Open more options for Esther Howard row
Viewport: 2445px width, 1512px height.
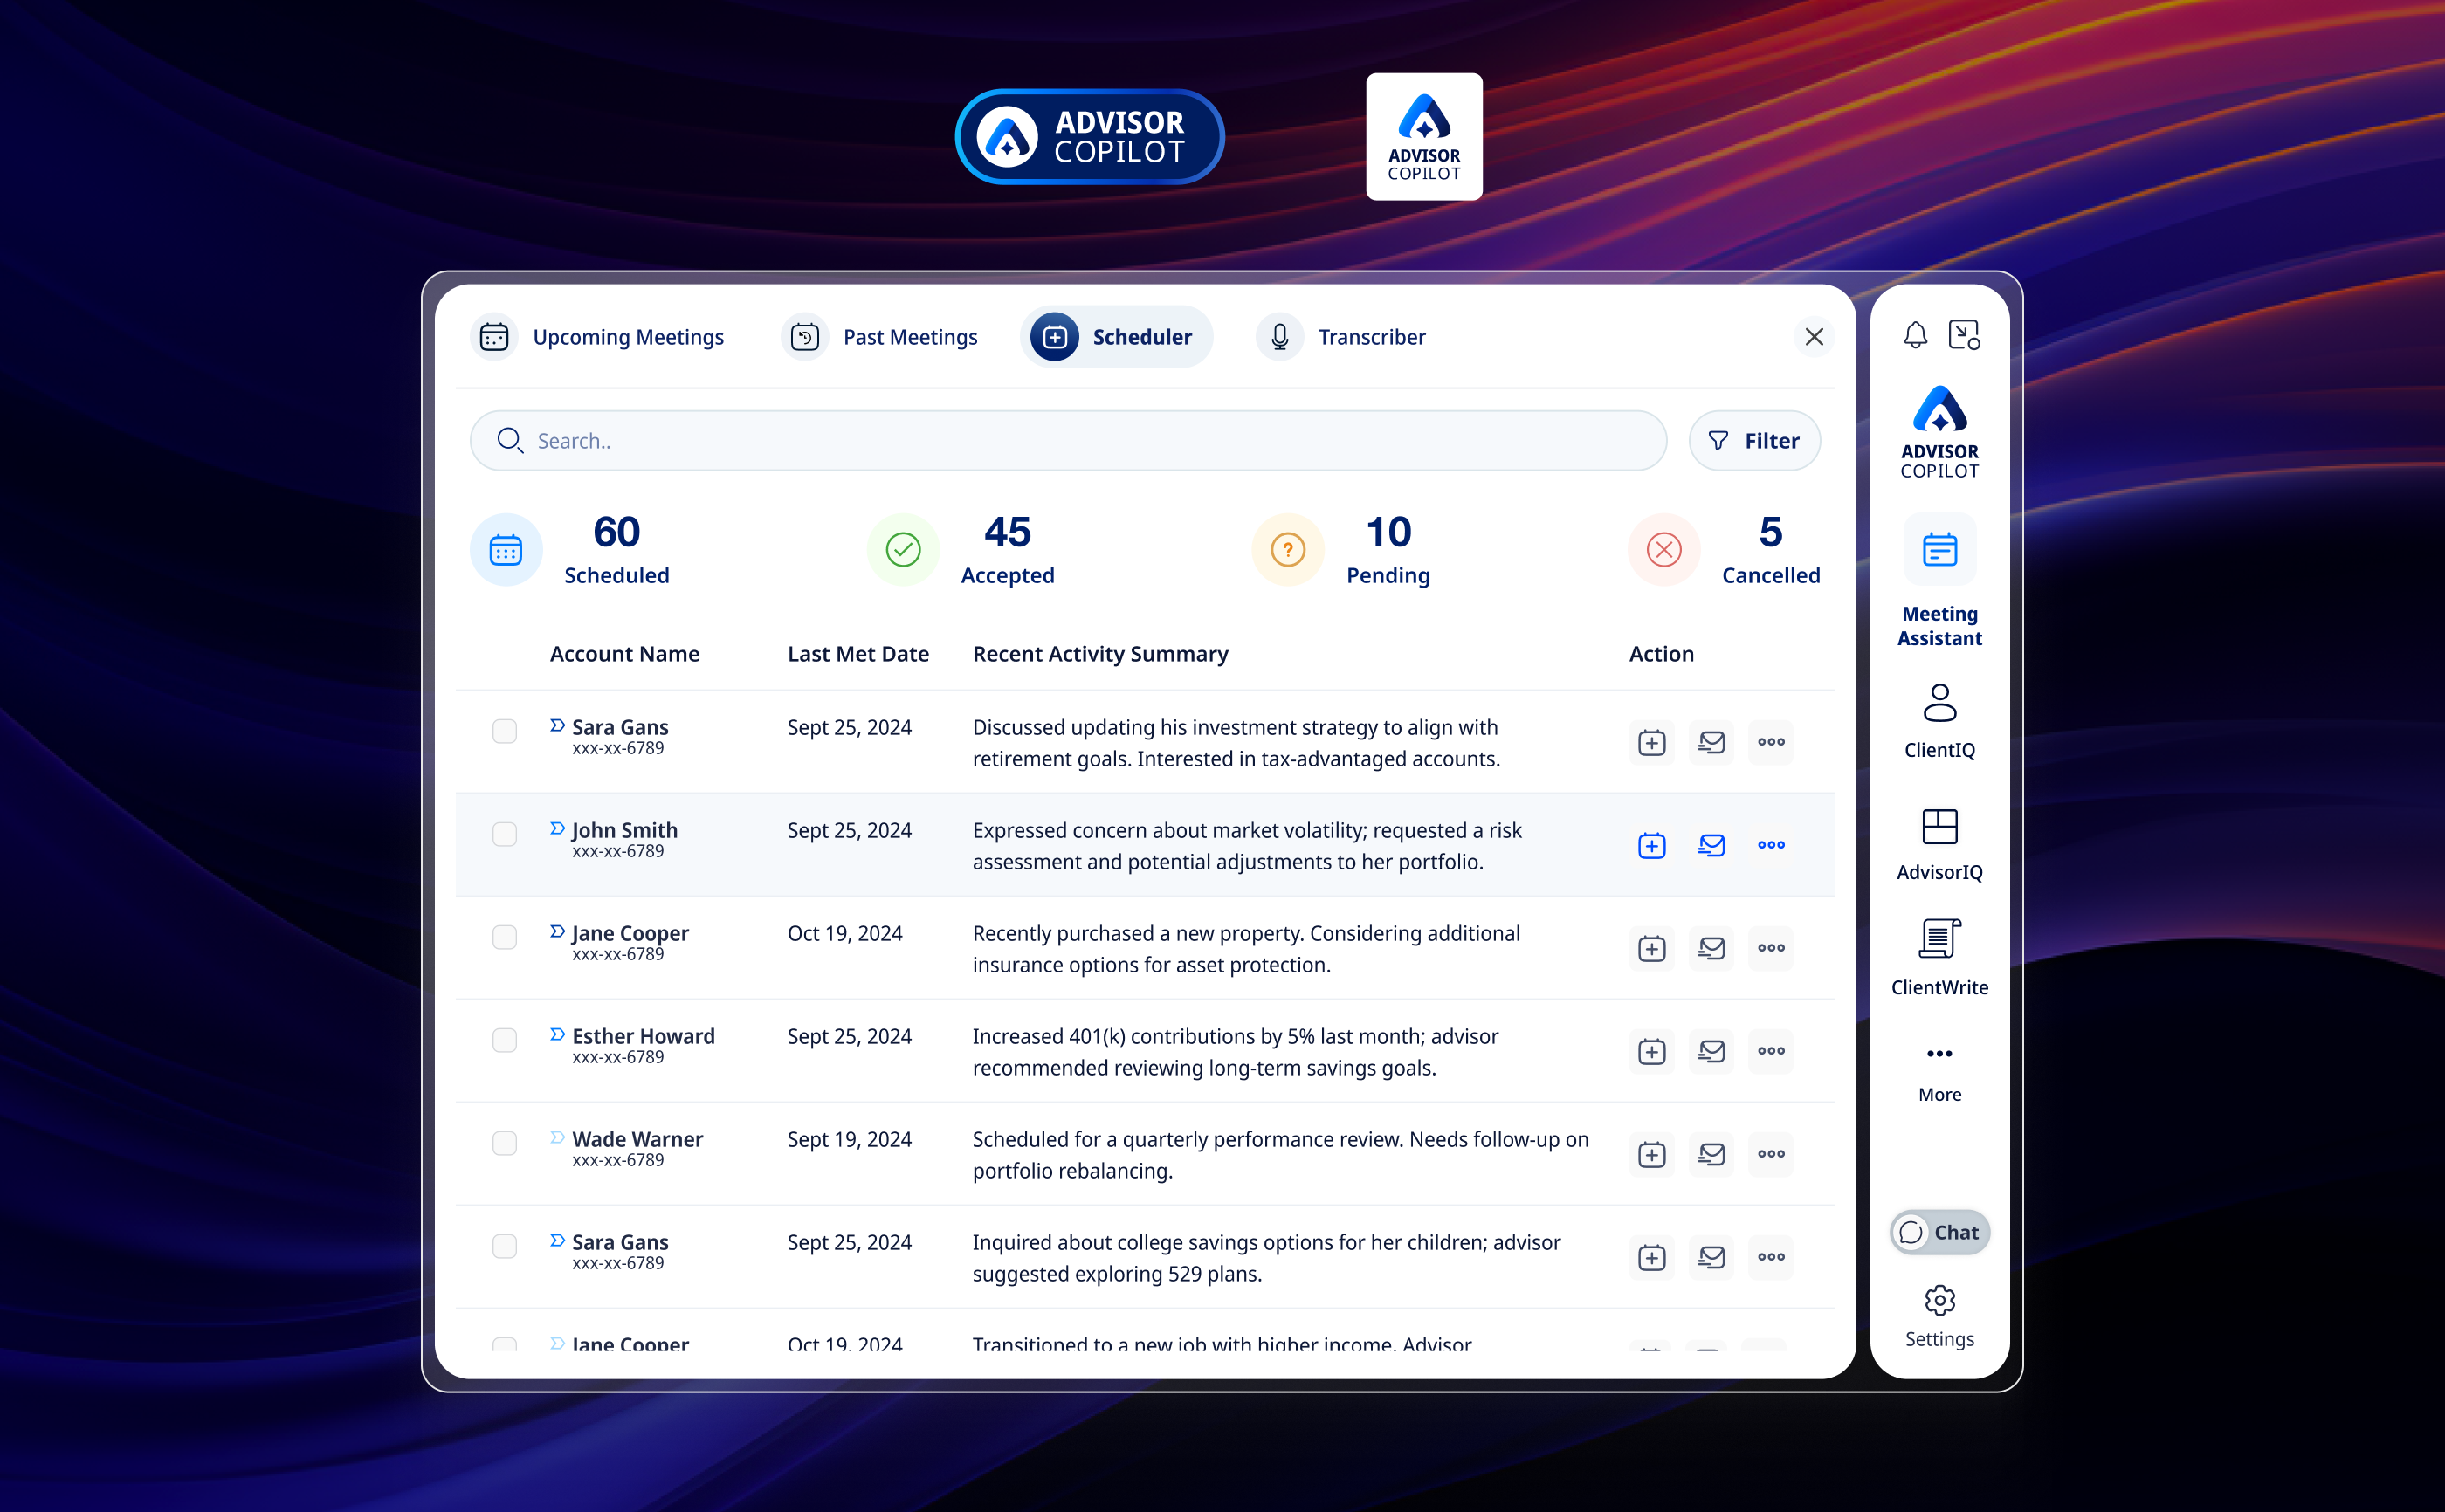1770,1051
